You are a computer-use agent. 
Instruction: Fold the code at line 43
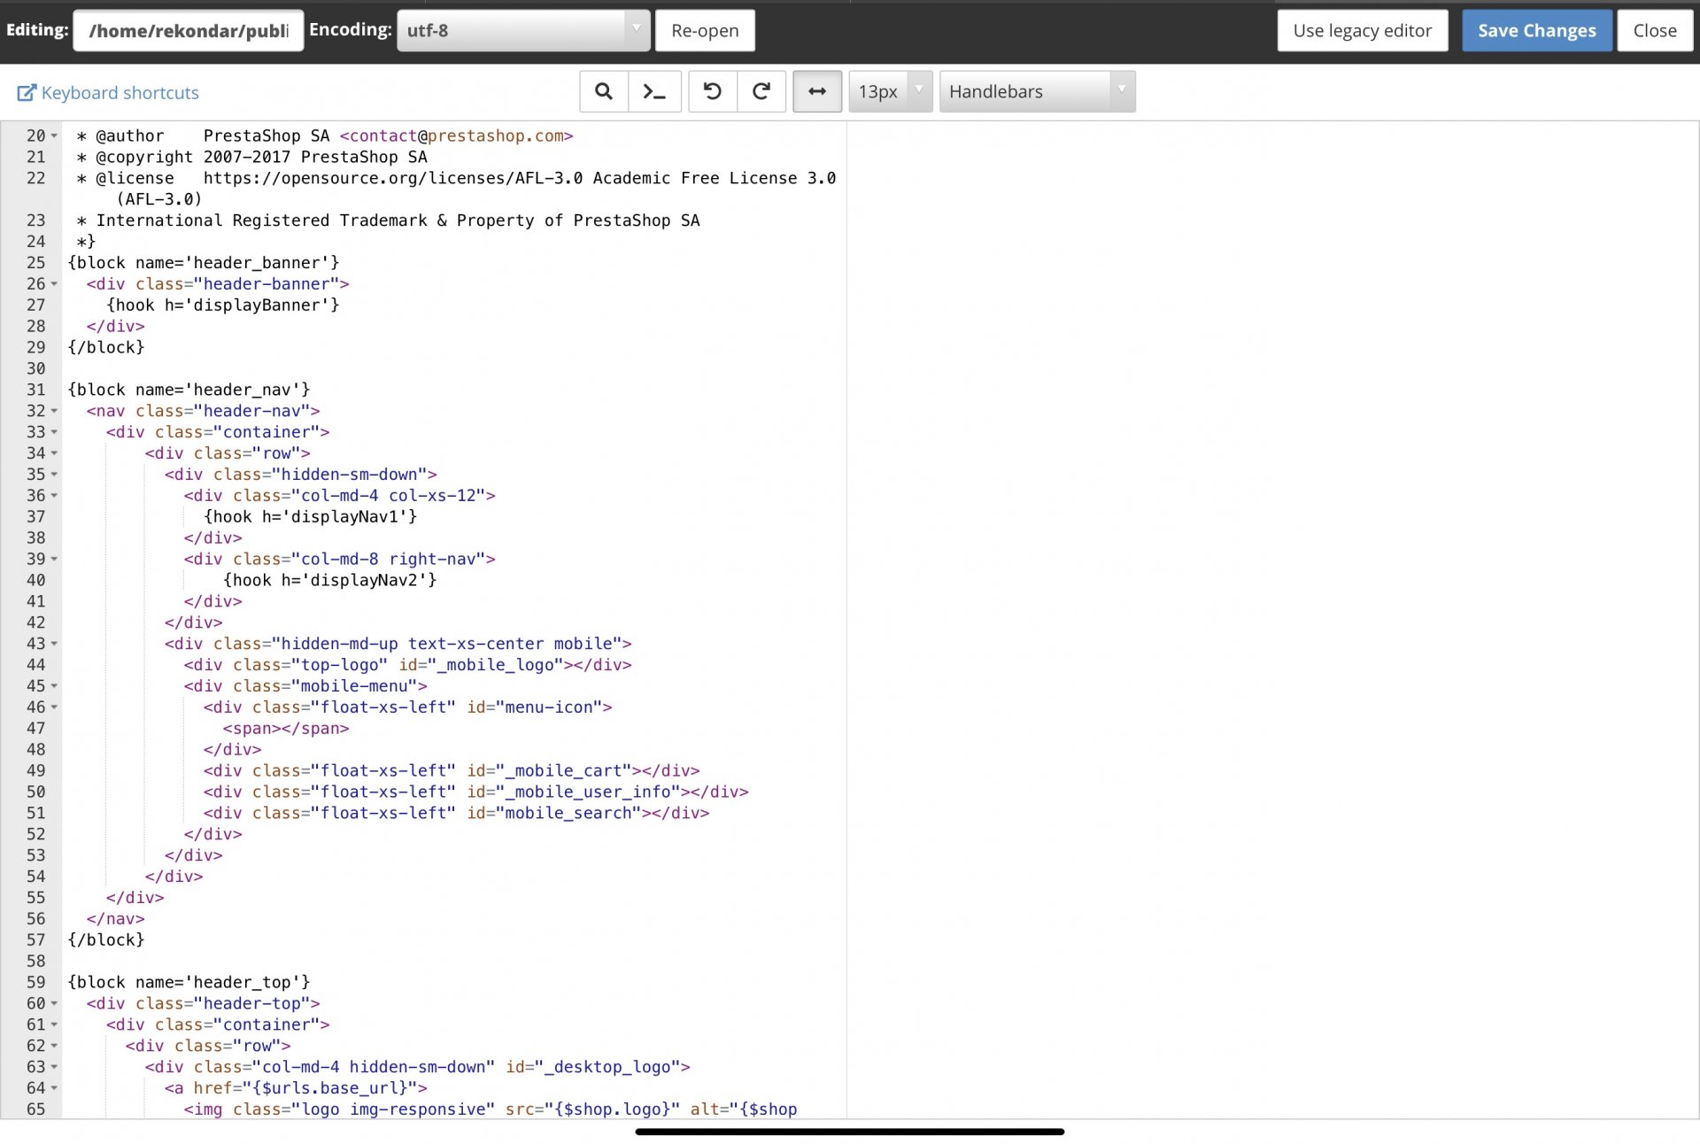point(54,644)
